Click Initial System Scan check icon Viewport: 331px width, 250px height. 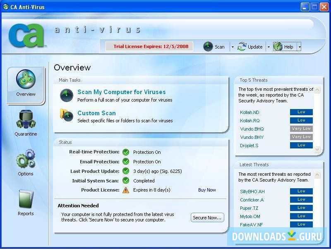[x=126, y=180]
